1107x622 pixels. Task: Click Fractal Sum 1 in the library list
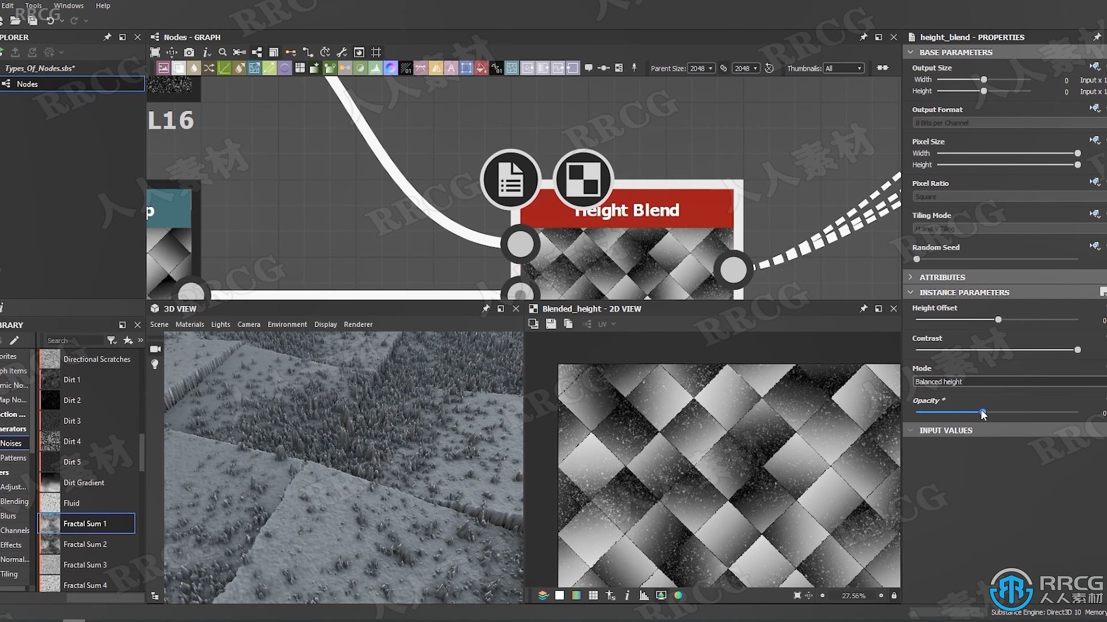[85, 522]
